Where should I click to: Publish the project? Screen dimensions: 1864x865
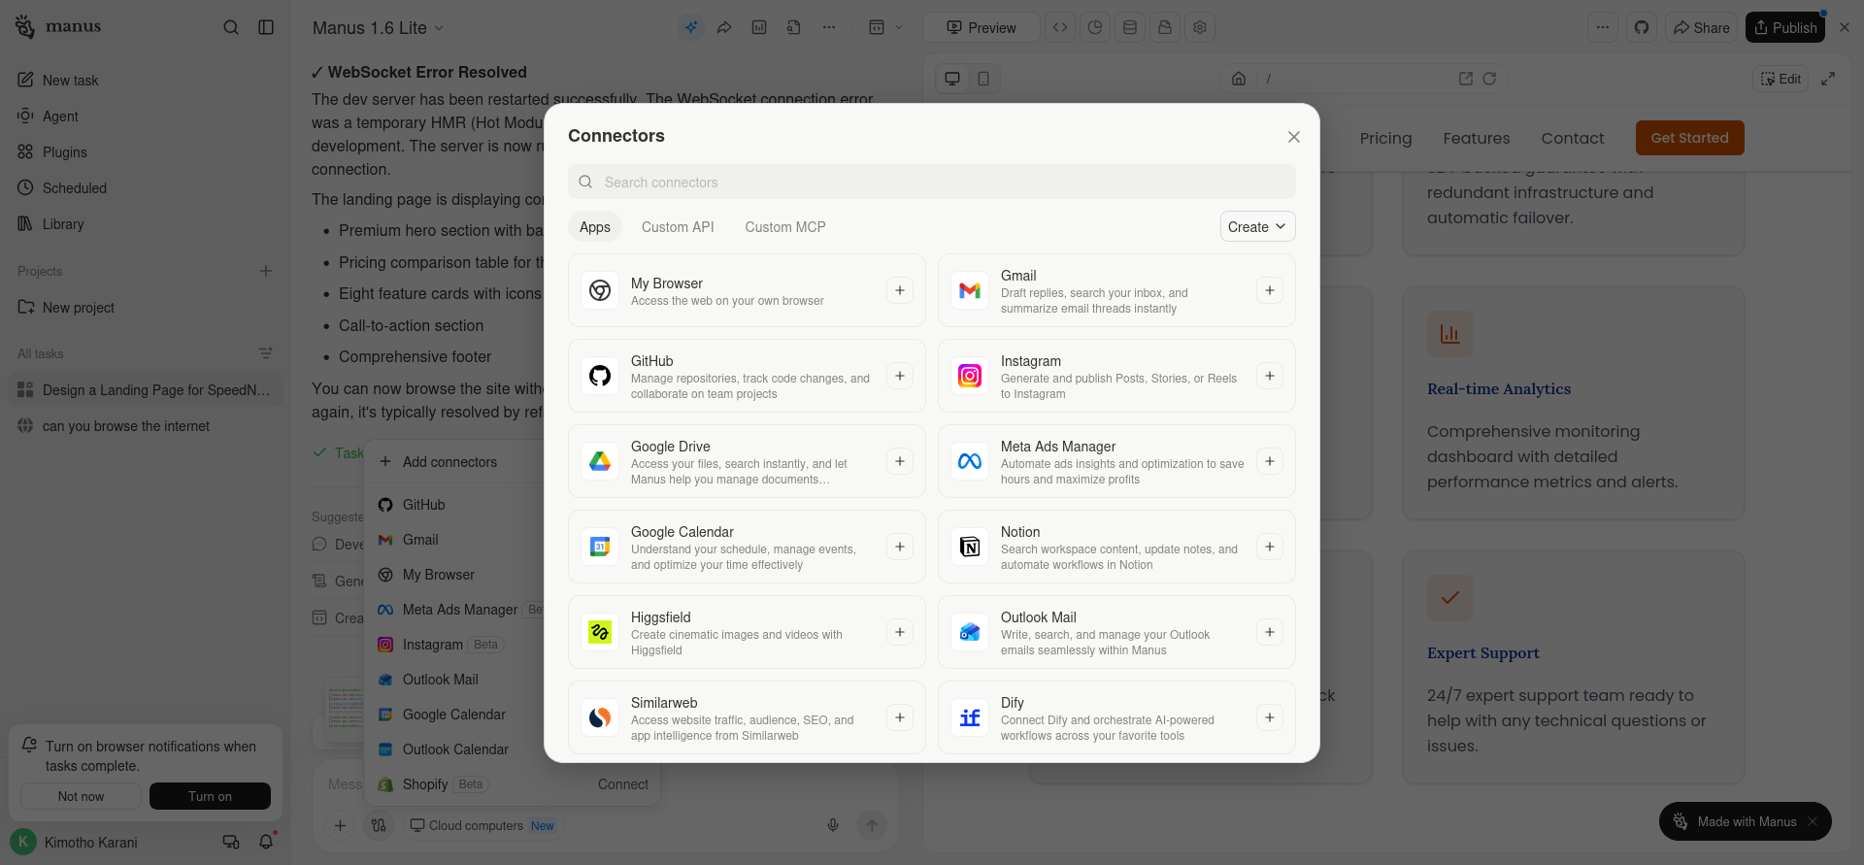pos(1784,28)
